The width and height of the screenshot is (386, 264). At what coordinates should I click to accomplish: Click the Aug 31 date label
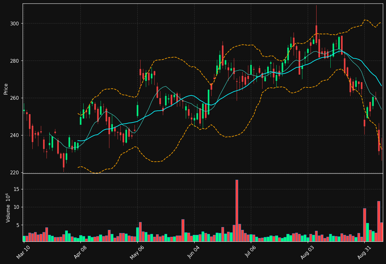(364, 252)
